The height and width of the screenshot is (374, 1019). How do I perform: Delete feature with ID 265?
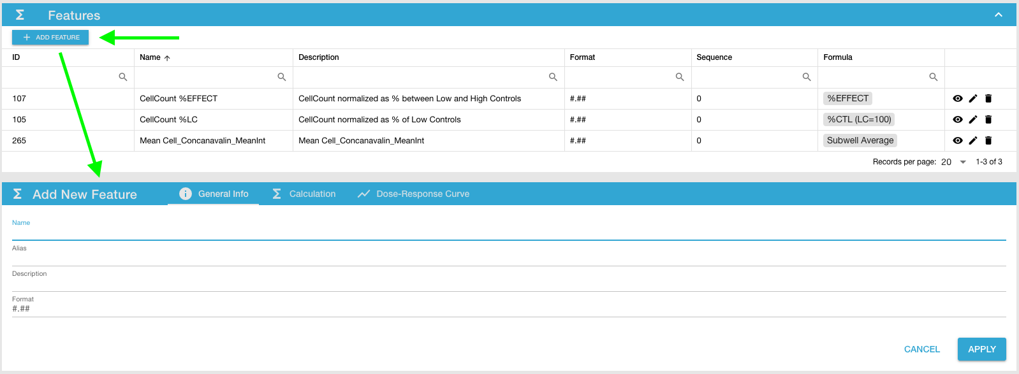click(988, 141)
